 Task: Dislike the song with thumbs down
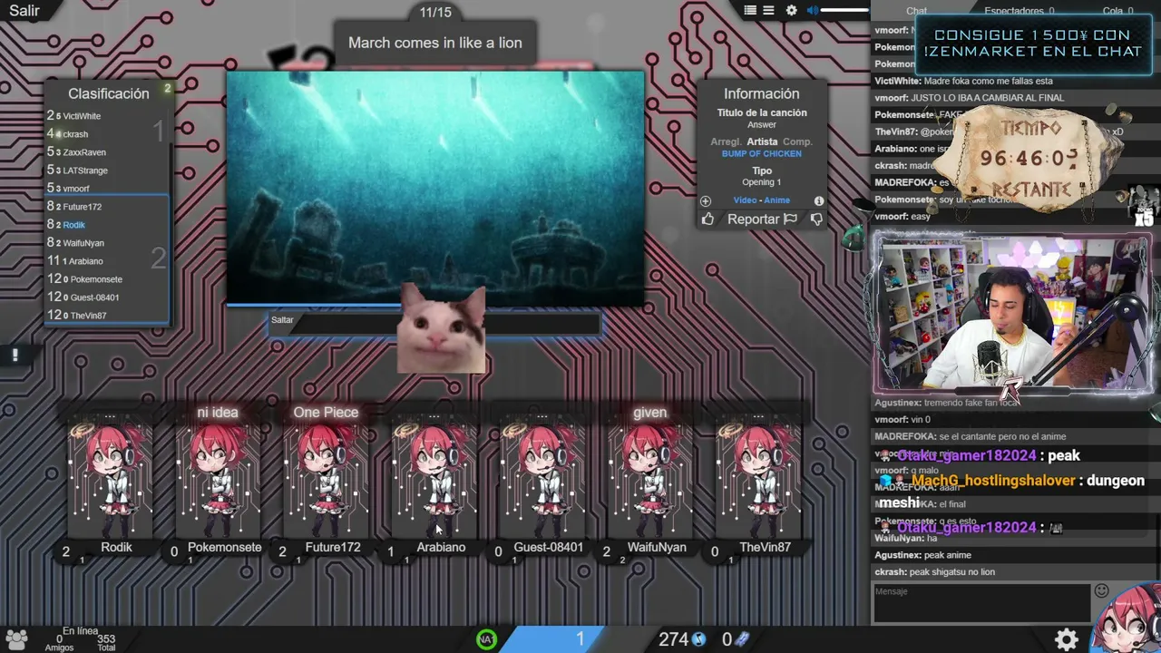pyautogui.click(x=816, y=219)
